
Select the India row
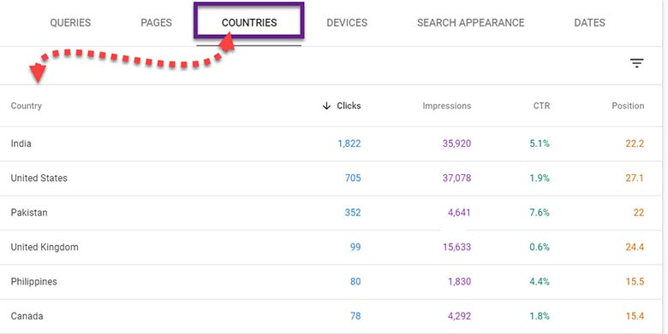pyautogui.click(x=331, y=144)
